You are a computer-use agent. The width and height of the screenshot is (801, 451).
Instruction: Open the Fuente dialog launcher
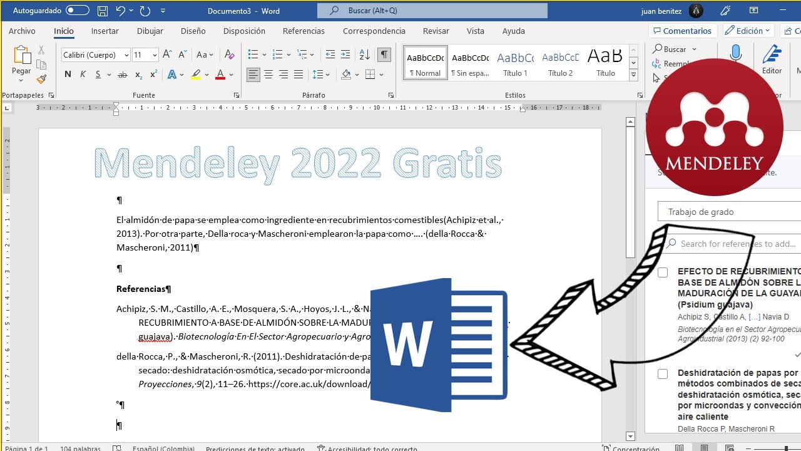[x=237, y=95]
